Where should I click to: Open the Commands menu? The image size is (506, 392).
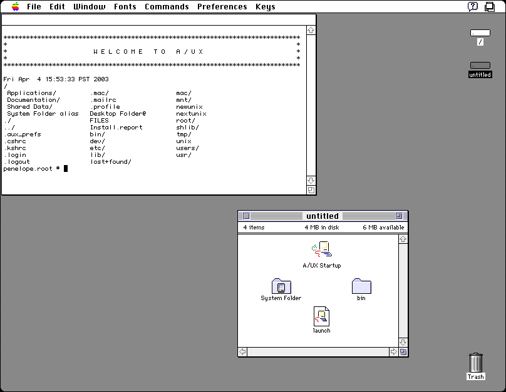click(167, 6)
